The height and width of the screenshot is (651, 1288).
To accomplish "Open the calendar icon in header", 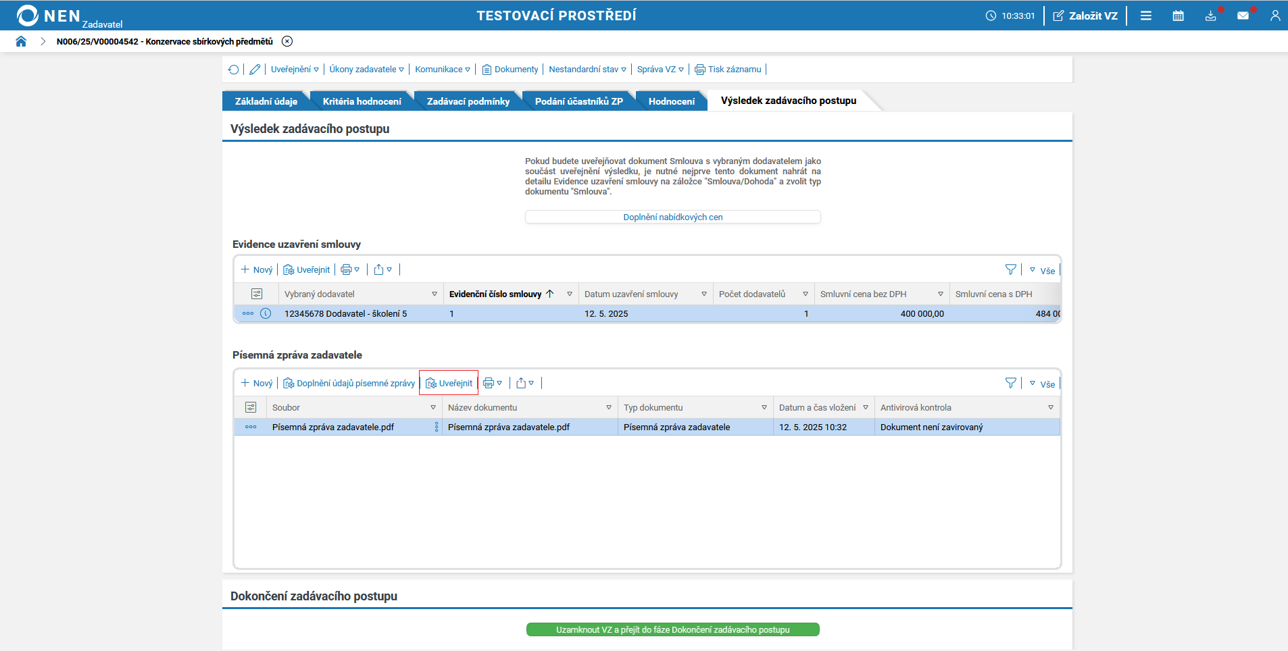I will pyautogui.click(x=1178, y=16).
